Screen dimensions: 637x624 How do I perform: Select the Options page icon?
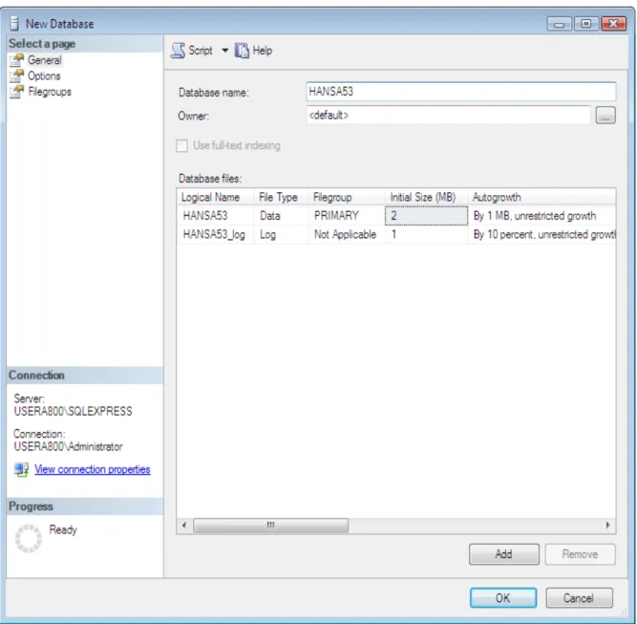click(x=17, y=76)
